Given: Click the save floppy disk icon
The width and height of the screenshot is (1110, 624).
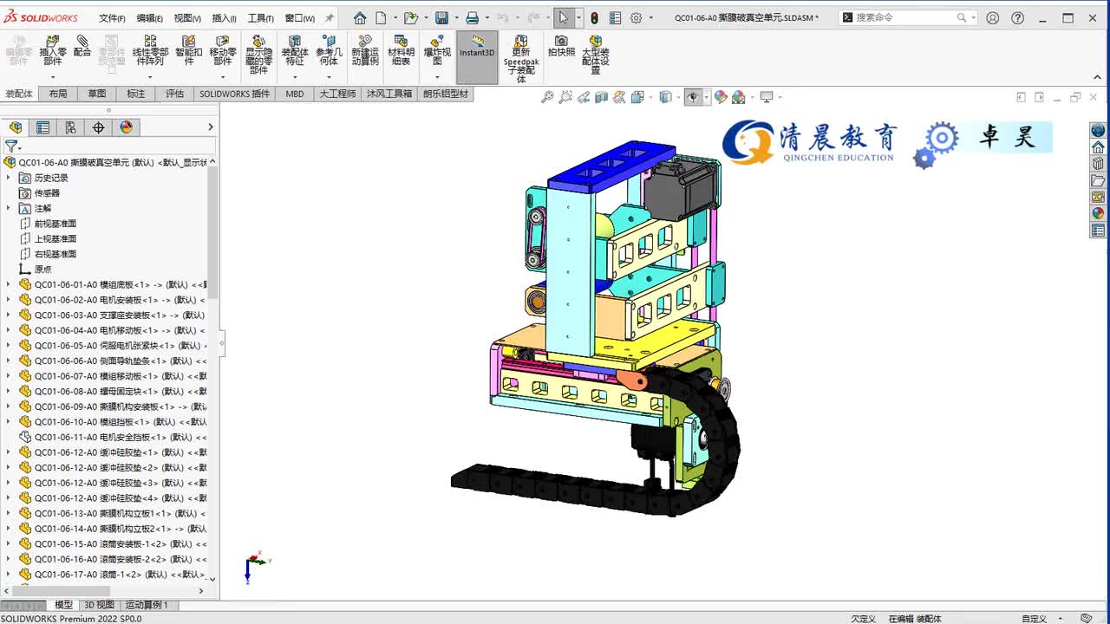Looking at the screenshot, I should click(441, 17).
